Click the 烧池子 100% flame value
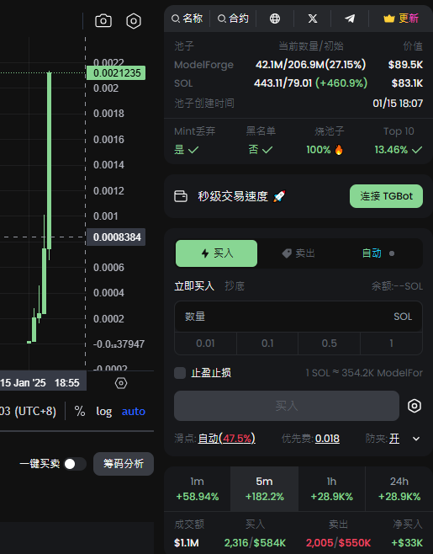Screen dimensions: 433x554 pyautogui.click(x=325, y=150)
